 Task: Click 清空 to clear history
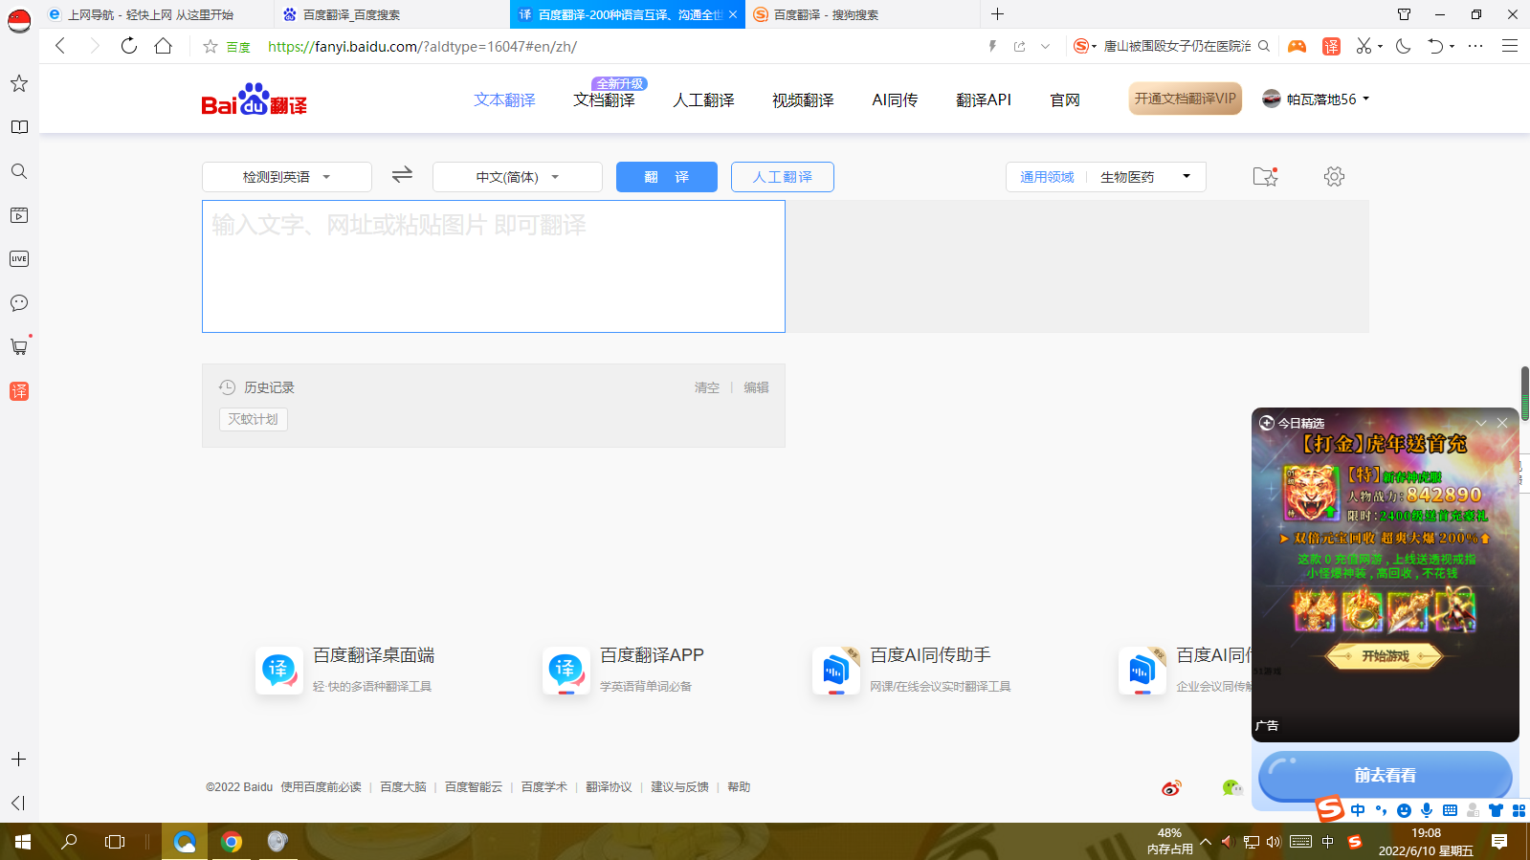click(x=707, y=387)
